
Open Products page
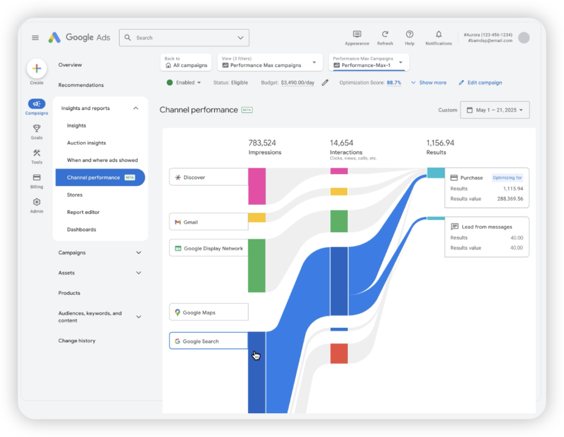click(69, 293)
